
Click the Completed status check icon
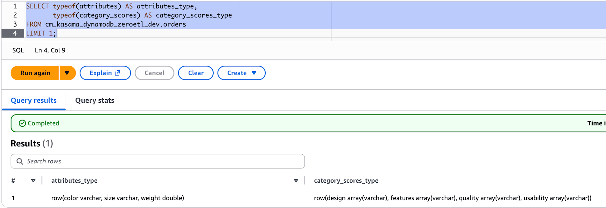(22, 123)
